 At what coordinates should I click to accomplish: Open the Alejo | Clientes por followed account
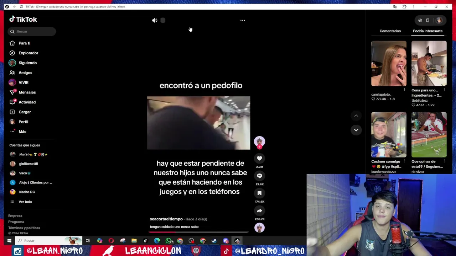[x=35, y=182]
